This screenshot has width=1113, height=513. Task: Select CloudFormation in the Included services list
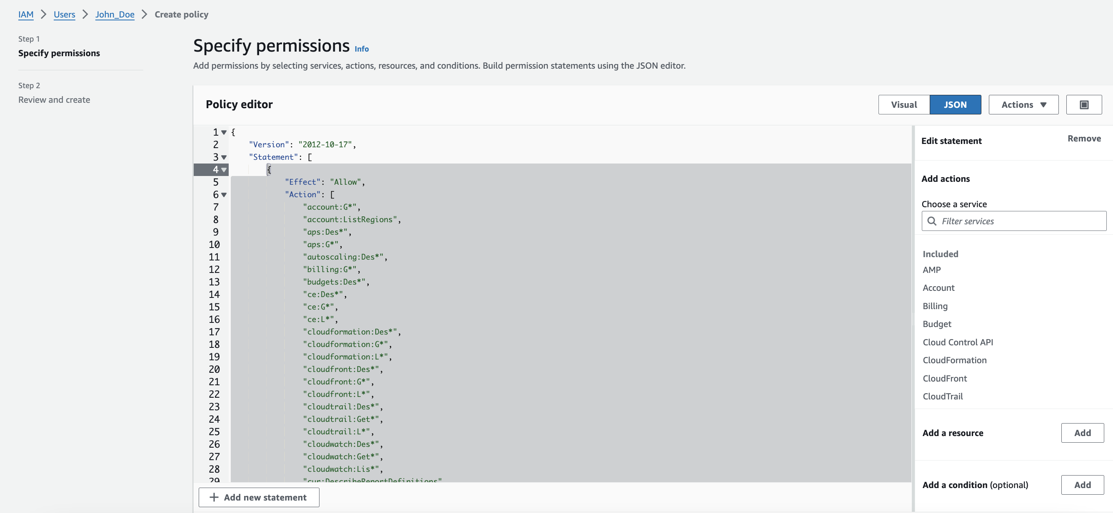[954, 360]
